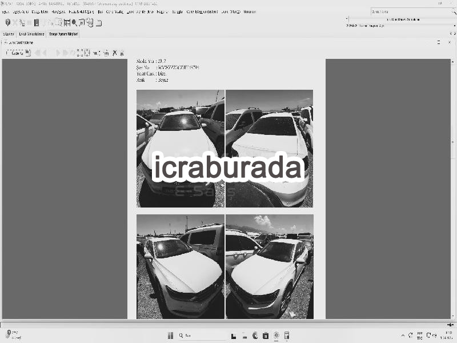The height and width of the screenshot is (343, 457).
Task: Open the Sorgula menu
Action: 177,11
